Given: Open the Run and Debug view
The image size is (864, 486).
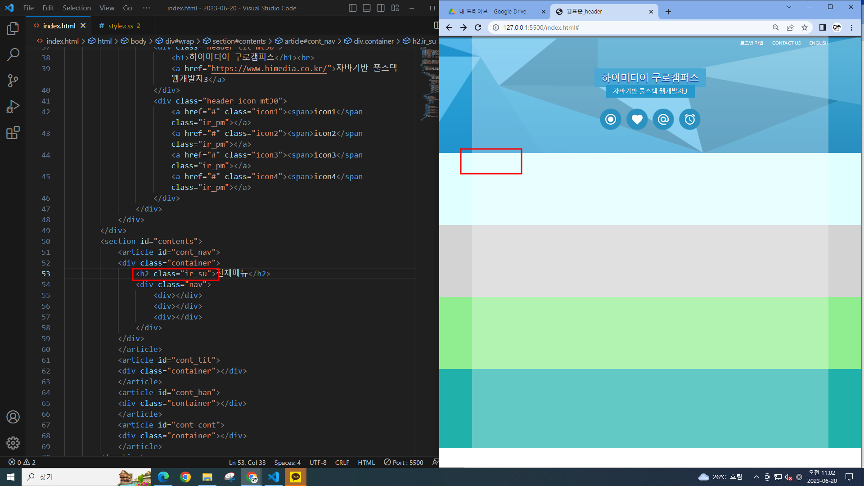Looking at the screenshot, I should [x=13, y=107].
